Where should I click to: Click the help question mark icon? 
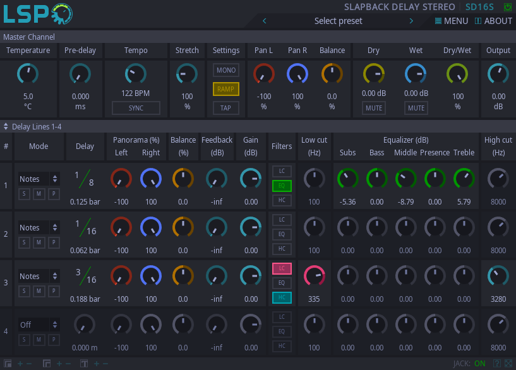tap(498, 363)
